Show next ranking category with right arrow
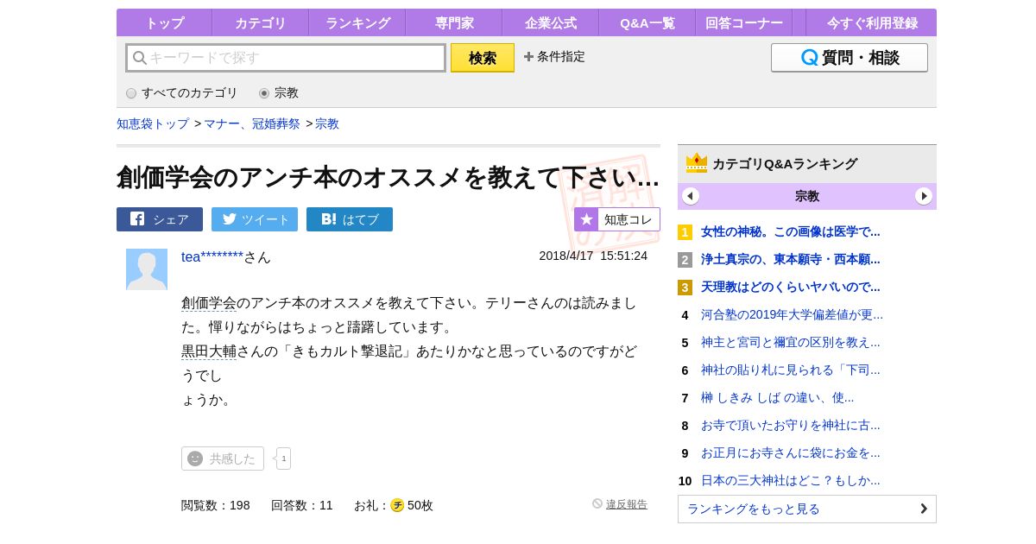1036x544 pixels. coord(924,196)
